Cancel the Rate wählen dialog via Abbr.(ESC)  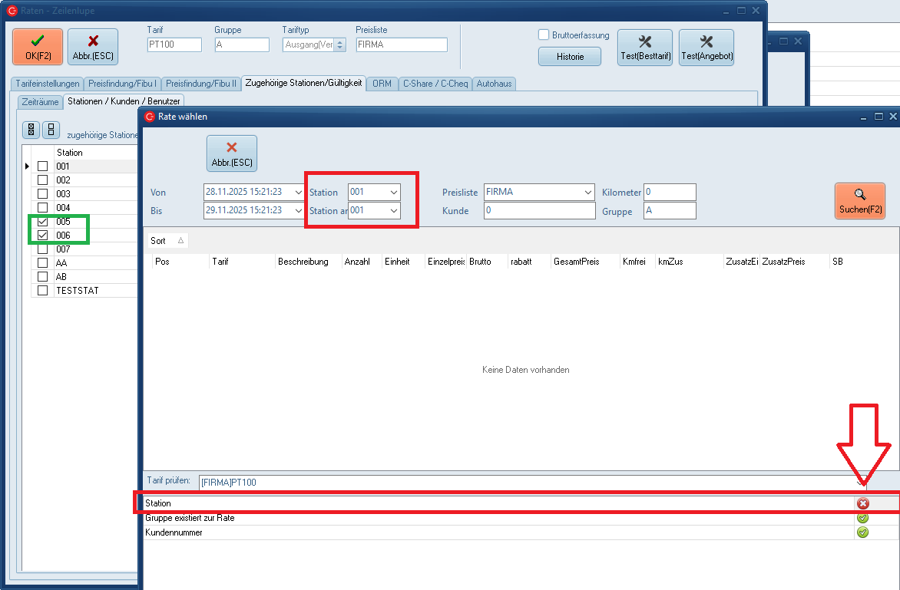pyautogui.click(x=231, y=153)
